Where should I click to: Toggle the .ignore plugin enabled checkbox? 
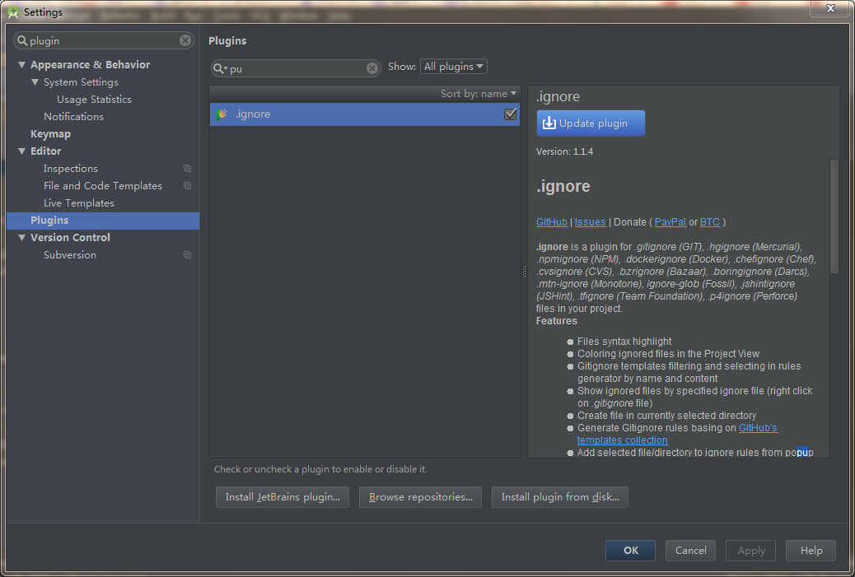click(511, 114)
